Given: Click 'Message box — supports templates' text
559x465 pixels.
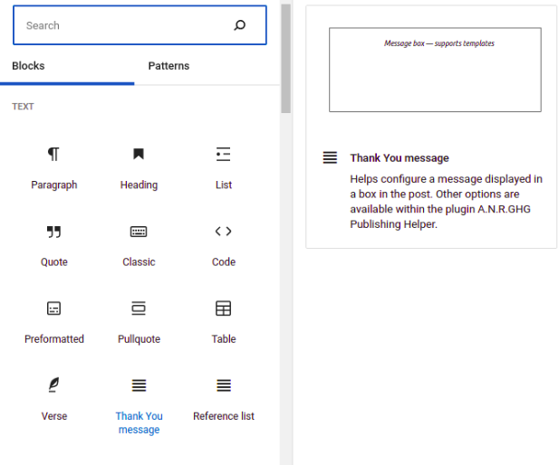Looking at the screenshot, I should pyautogui.click(x=439, y=43).
